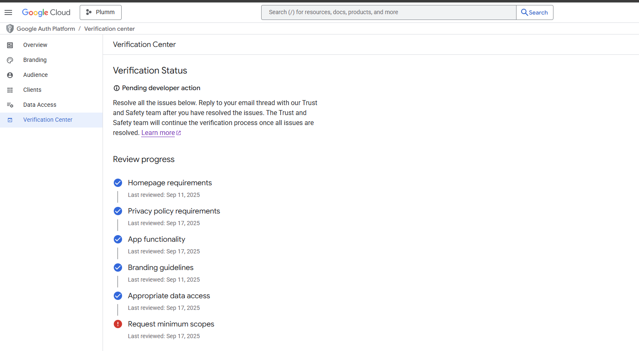This screenshot has width=639, height=351.
Task: Select Homepage requirements step
Action: point(170,183)
